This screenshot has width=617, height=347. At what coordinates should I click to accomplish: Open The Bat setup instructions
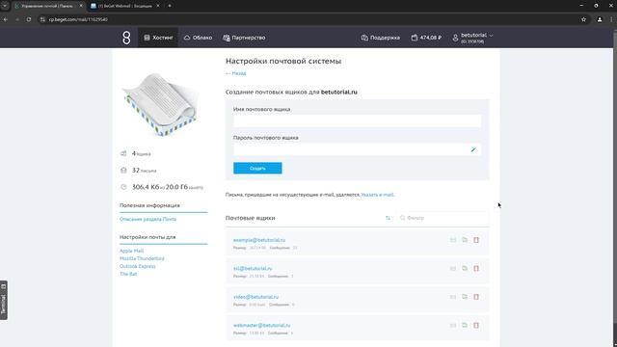(x=128, y=274)
